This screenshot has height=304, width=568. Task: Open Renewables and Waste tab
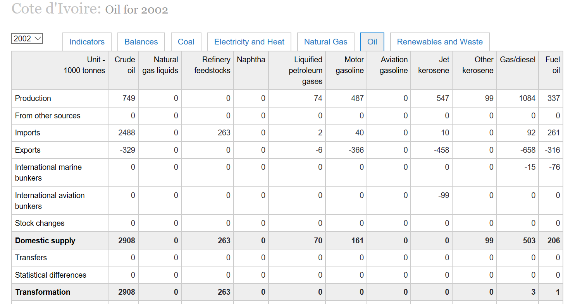pos(440,42)
